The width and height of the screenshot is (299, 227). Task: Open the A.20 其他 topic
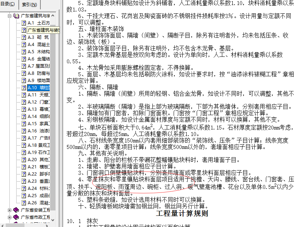(x=39, y=160)
